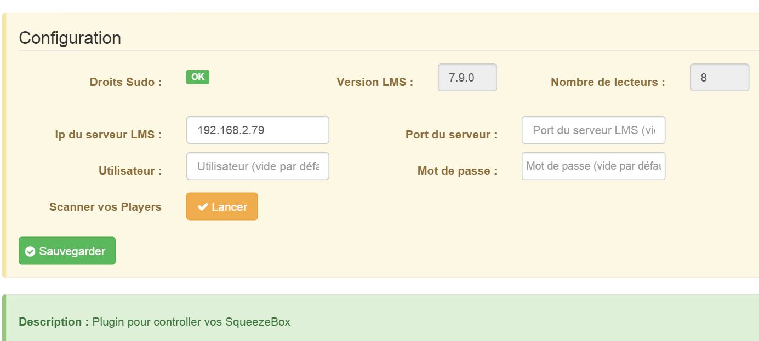
Task: Click the Nombre de lecteurs value box
Action: (x=720, y=78)
